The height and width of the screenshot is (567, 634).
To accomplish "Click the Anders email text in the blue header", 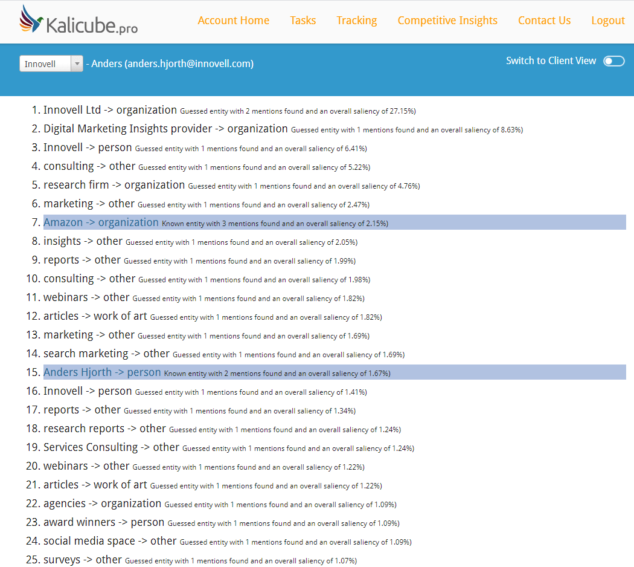I will tap(172, 63).
